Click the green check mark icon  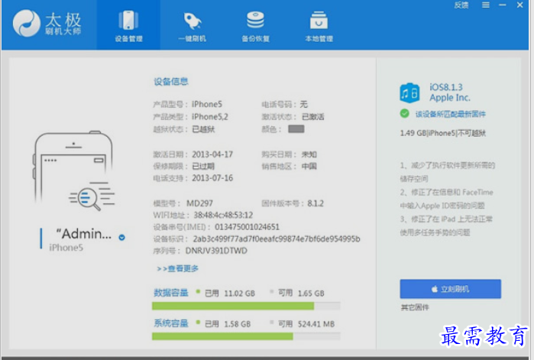tap(404, 113)
